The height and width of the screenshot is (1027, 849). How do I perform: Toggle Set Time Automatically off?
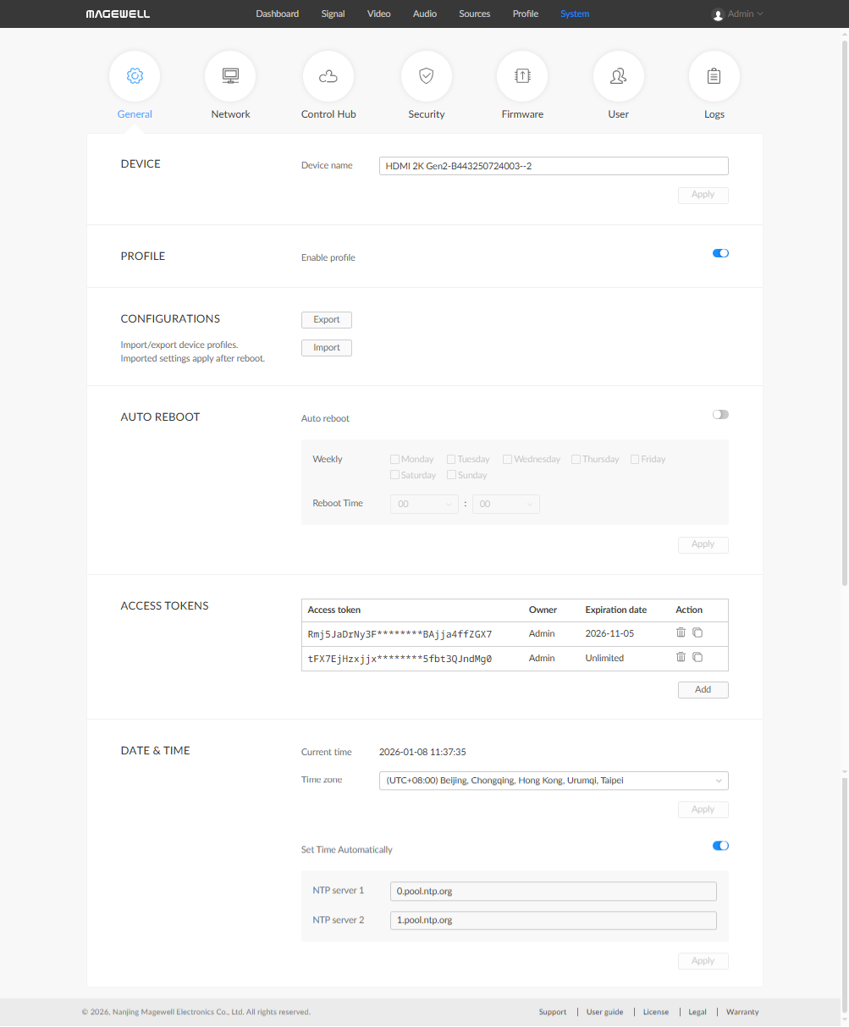[720, 846]
